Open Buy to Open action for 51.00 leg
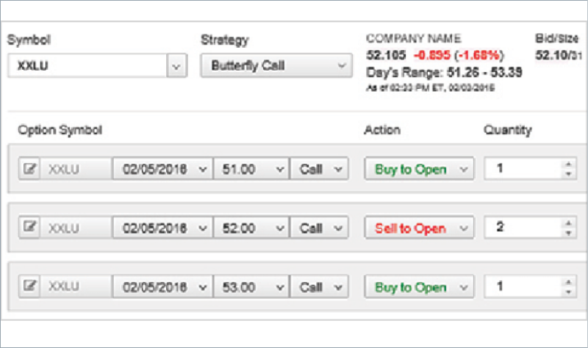588x348 pixels. [417, 170]
